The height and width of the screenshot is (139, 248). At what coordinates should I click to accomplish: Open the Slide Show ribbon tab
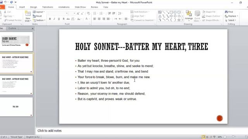point(80,7)
